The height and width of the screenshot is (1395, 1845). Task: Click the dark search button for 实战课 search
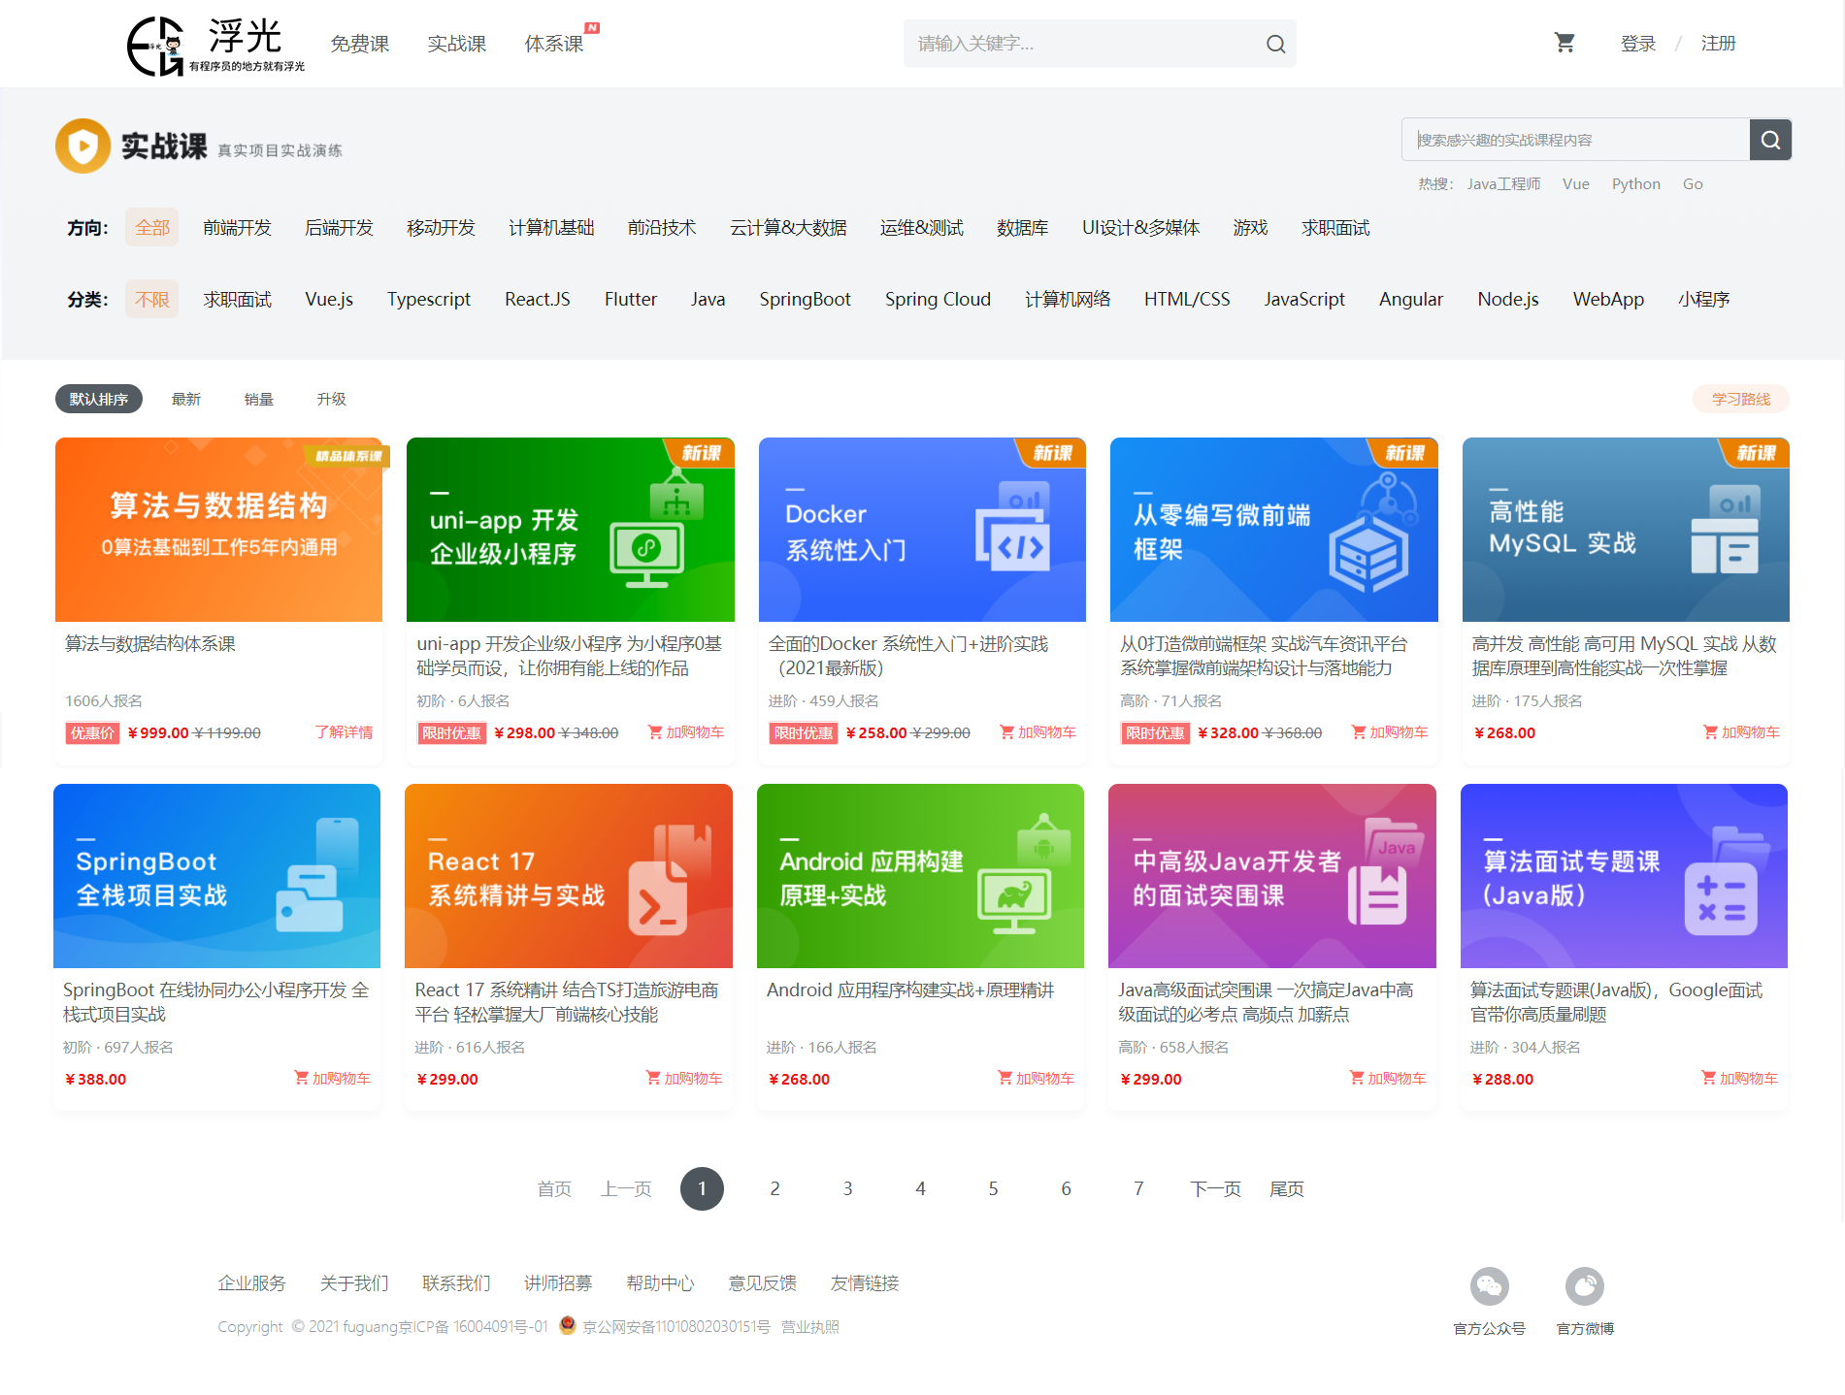pos(1770,140)
